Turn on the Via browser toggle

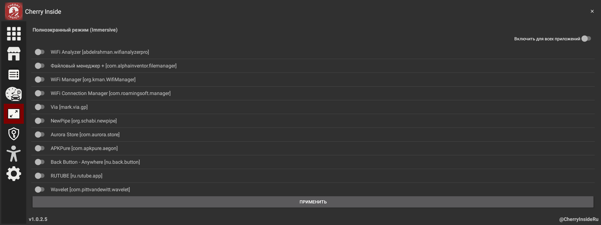point(40,107)
